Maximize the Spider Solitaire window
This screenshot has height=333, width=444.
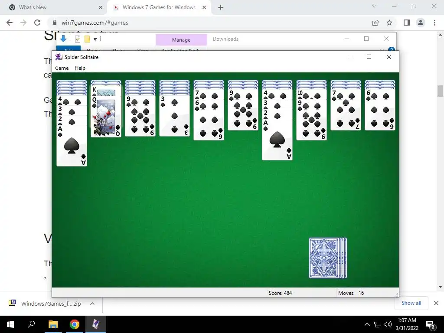click(369, 57)
